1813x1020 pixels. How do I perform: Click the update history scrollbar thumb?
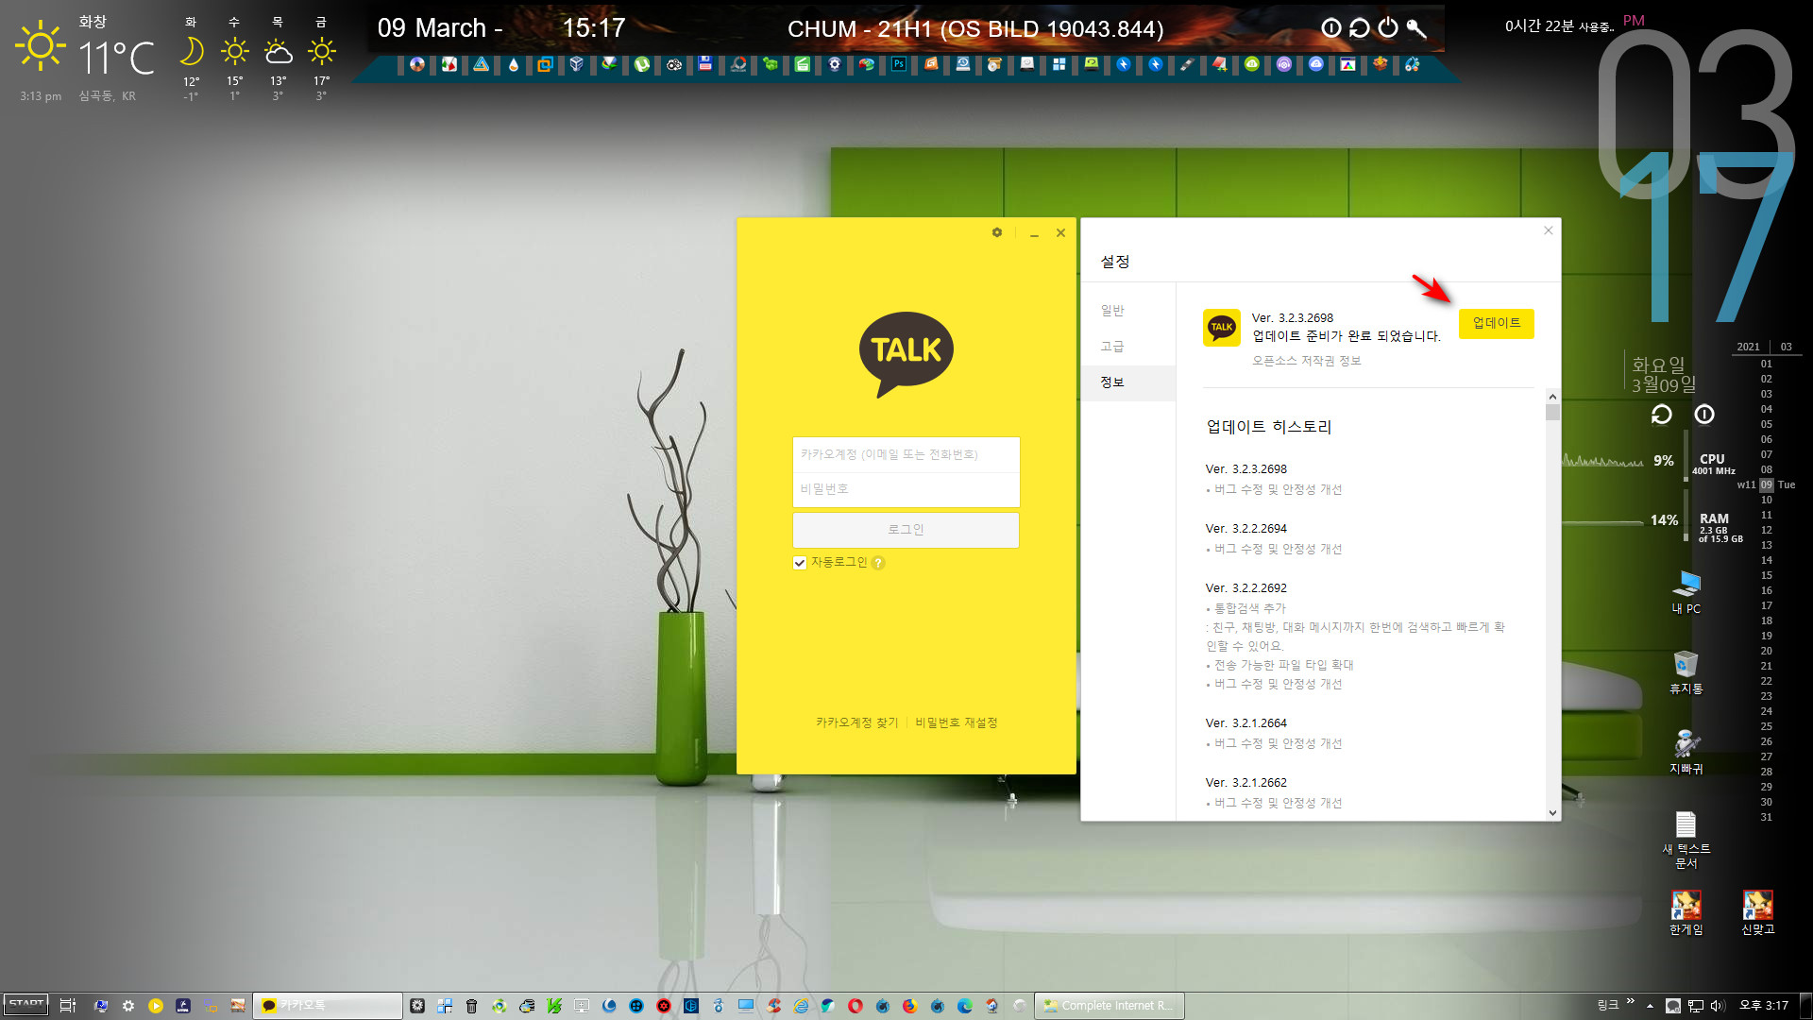tap(1552, 412)
